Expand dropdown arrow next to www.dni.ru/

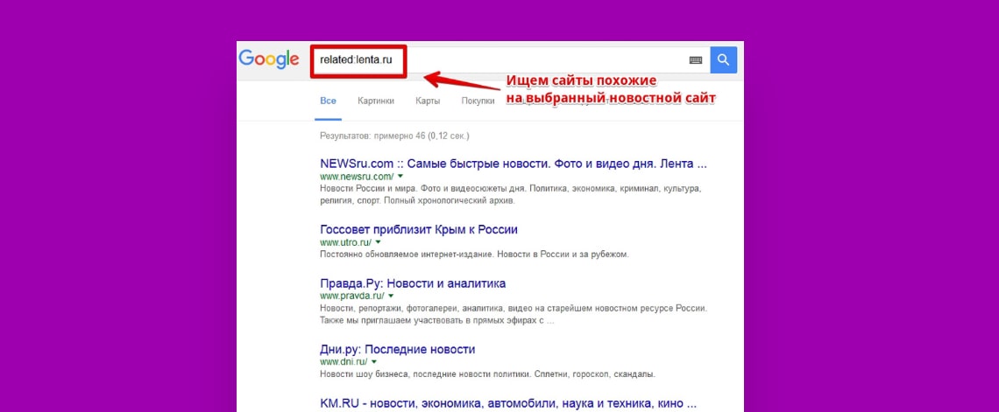(x=374, y=362)
